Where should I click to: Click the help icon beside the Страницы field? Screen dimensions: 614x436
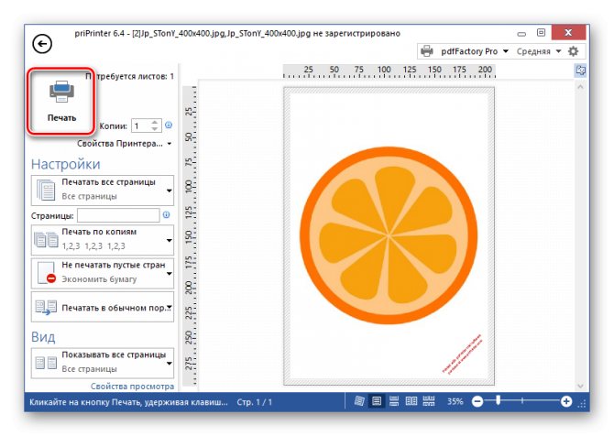(x=166, y=215)
